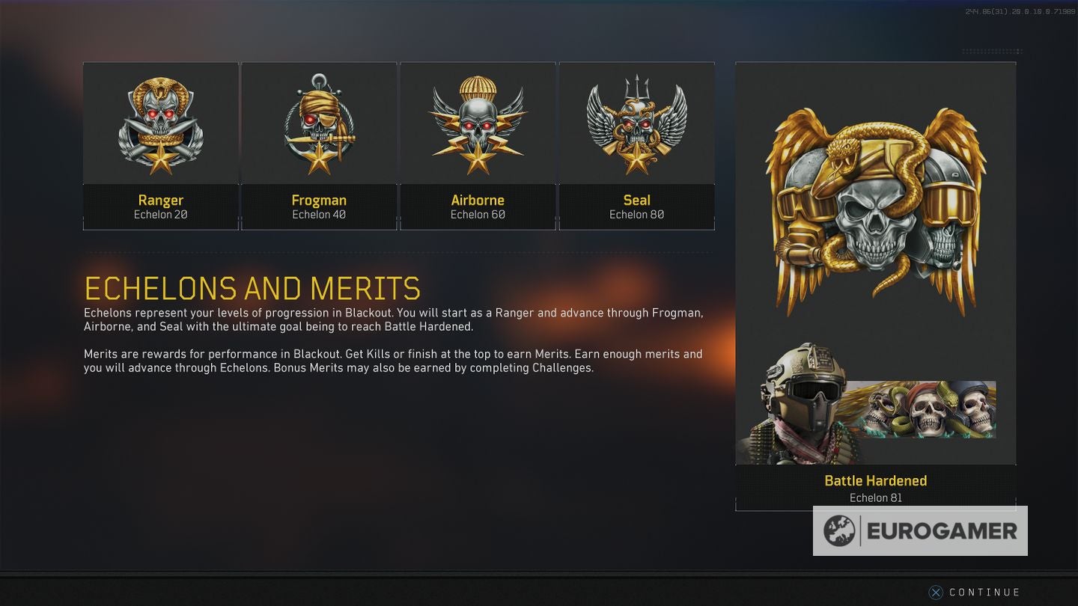Select the Seal trident skull emblem
Image resolution: width=1078 pixels, height=606 pixels.
coord(636,124)
